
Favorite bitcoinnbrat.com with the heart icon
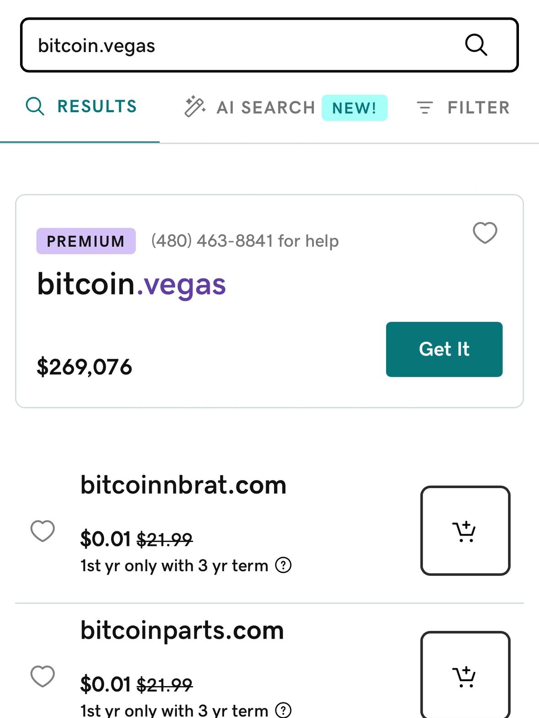coord(42,531)
